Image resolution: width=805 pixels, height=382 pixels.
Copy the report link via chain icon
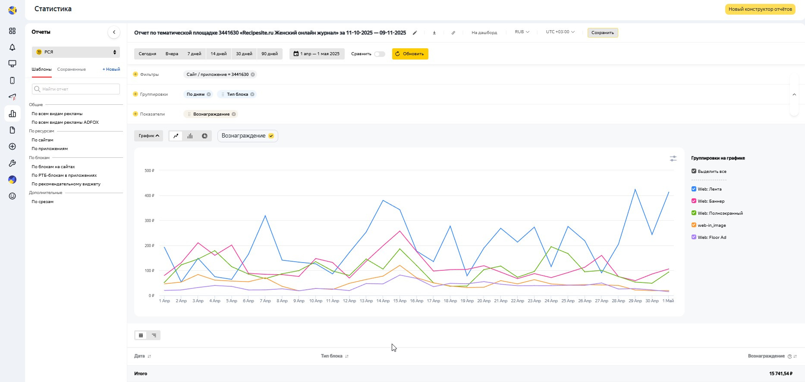[453, 33]
